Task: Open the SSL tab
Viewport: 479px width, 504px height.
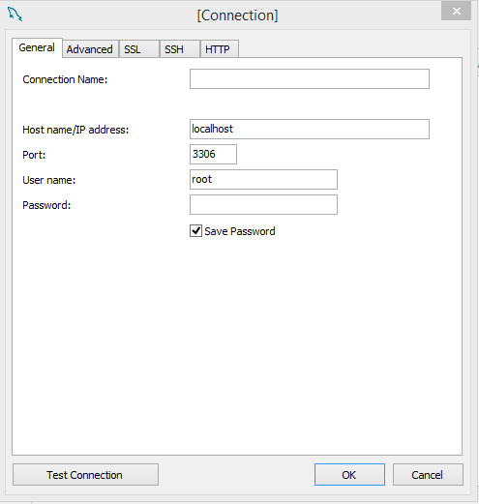Action: pyautogui.click(x=139, y=49)
